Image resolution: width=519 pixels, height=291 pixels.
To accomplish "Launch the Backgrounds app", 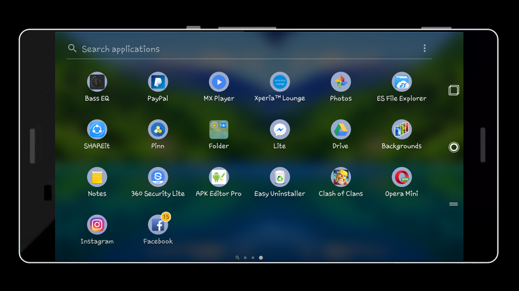I will coord(402,130).
